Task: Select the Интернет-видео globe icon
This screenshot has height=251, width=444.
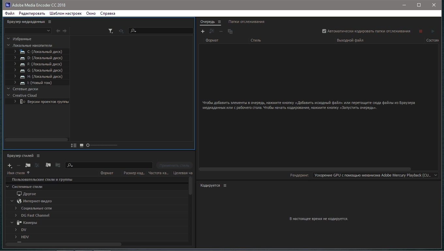Action: pyautogui.click(x=19, y=201)
